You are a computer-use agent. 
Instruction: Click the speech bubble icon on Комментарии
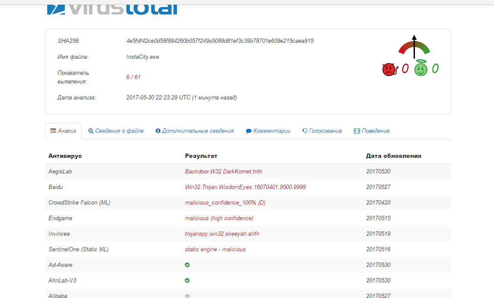[x=249, y=131]
